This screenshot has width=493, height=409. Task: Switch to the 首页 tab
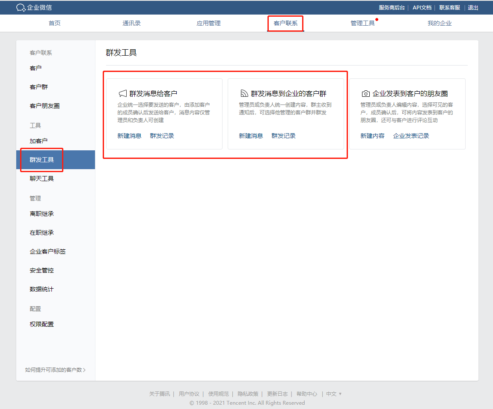point(54,24)
